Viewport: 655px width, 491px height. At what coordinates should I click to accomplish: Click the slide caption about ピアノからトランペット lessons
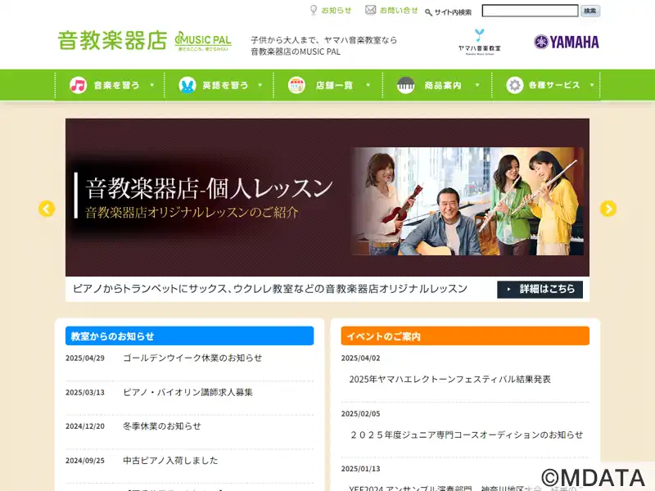[x=270, y=289]
